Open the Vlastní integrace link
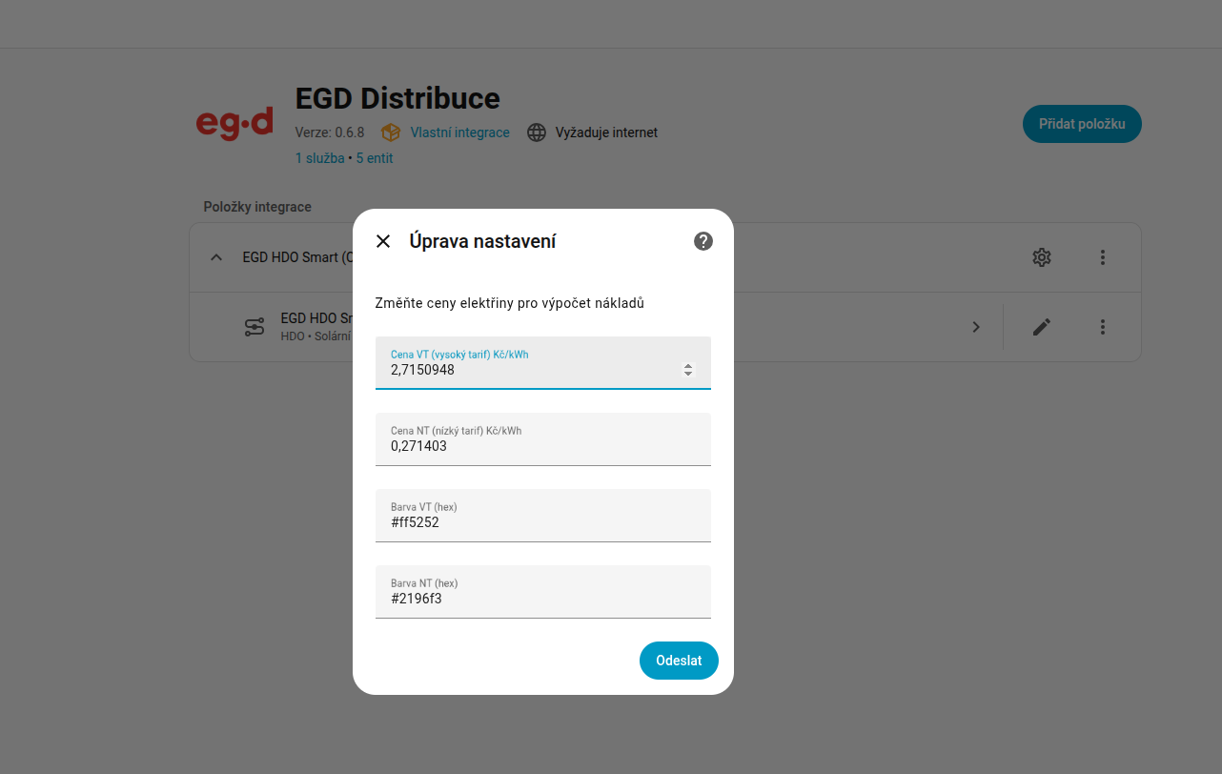This screenshot has height=774, width=1222. (x=459, y=132)
